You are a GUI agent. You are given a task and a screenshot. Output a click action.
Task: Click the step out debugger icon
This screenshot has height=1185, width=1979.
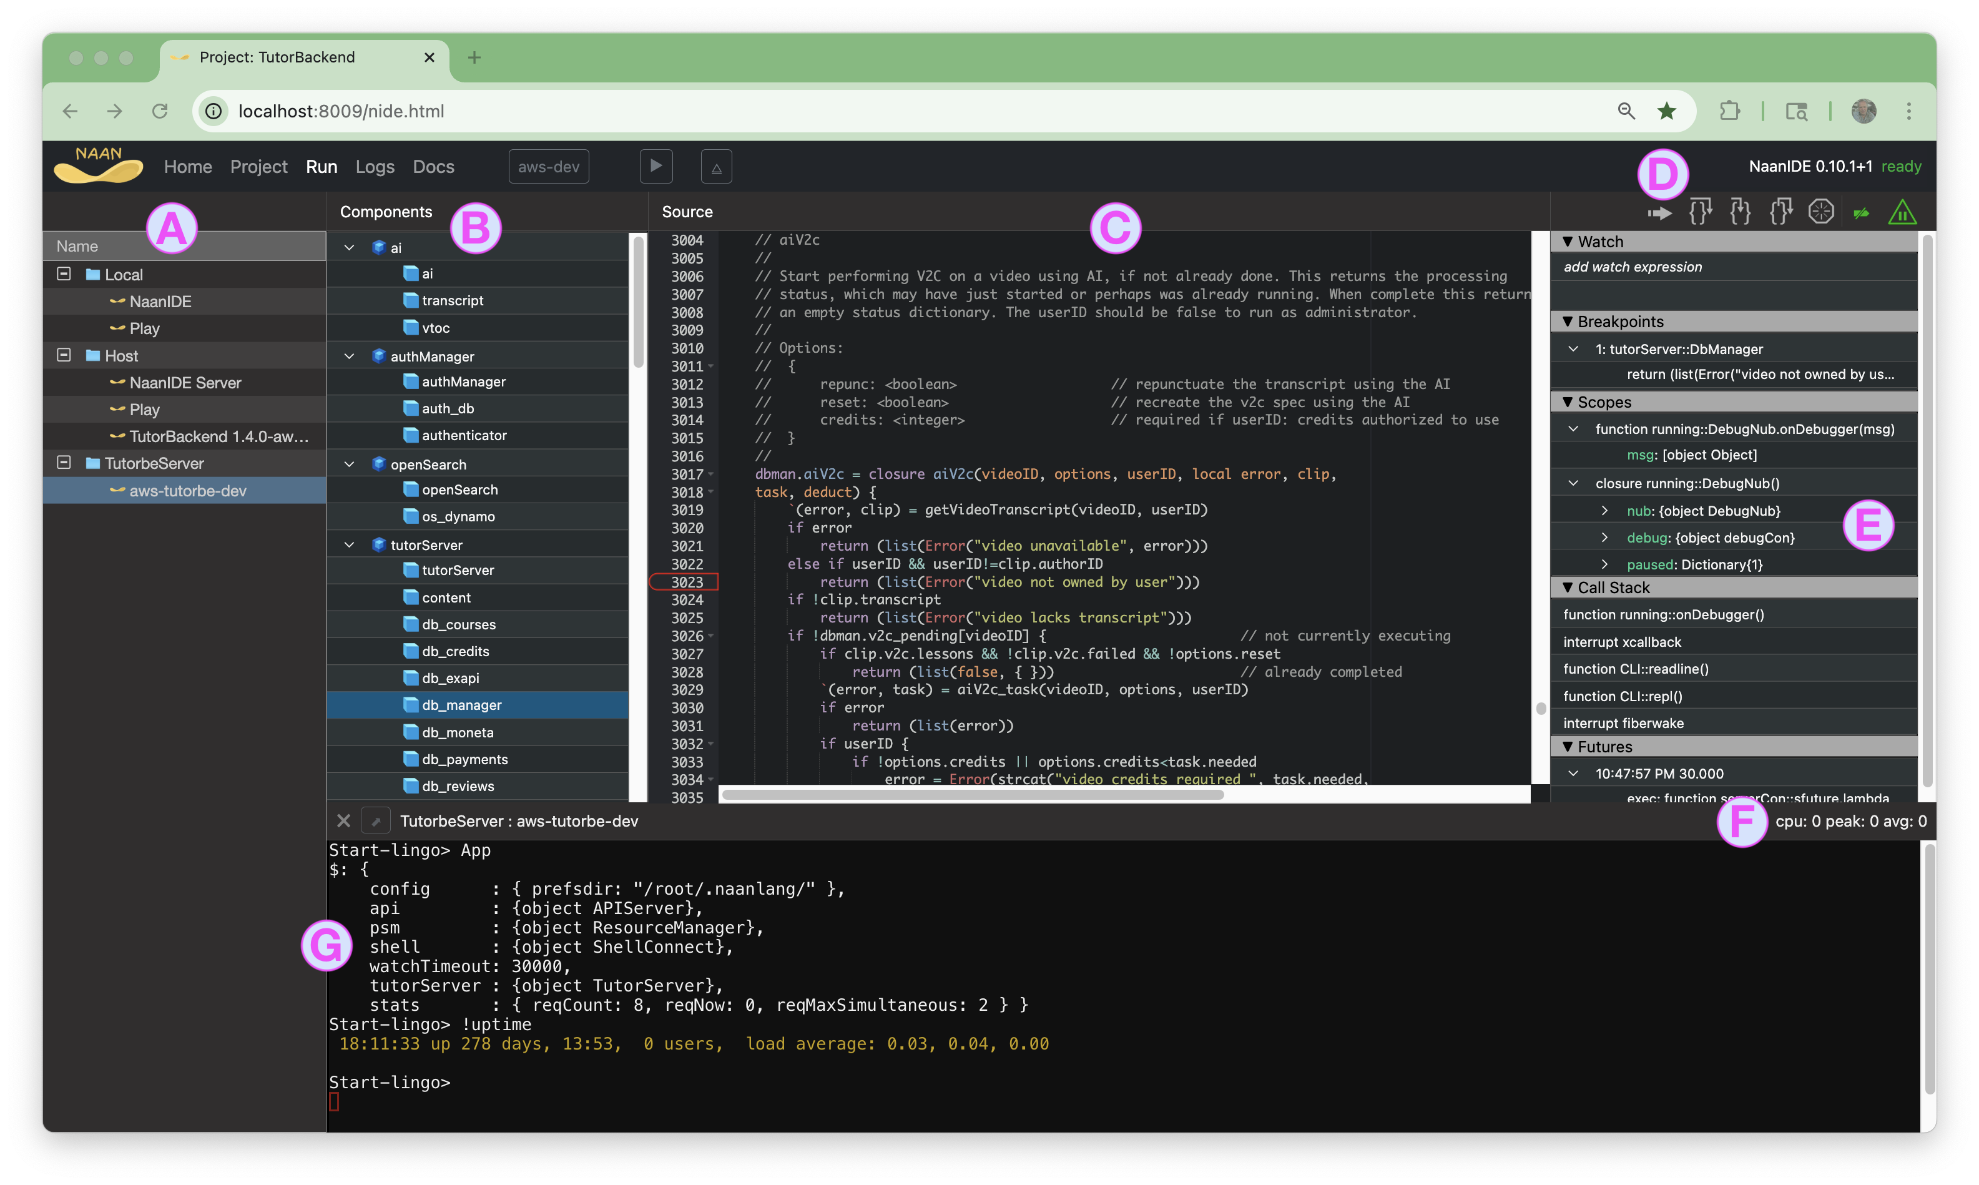1781,212
